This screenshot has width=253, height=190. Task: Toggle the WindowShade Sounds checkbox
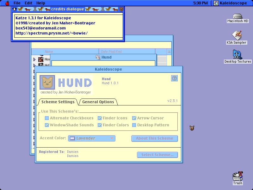(x=47, y=125)
